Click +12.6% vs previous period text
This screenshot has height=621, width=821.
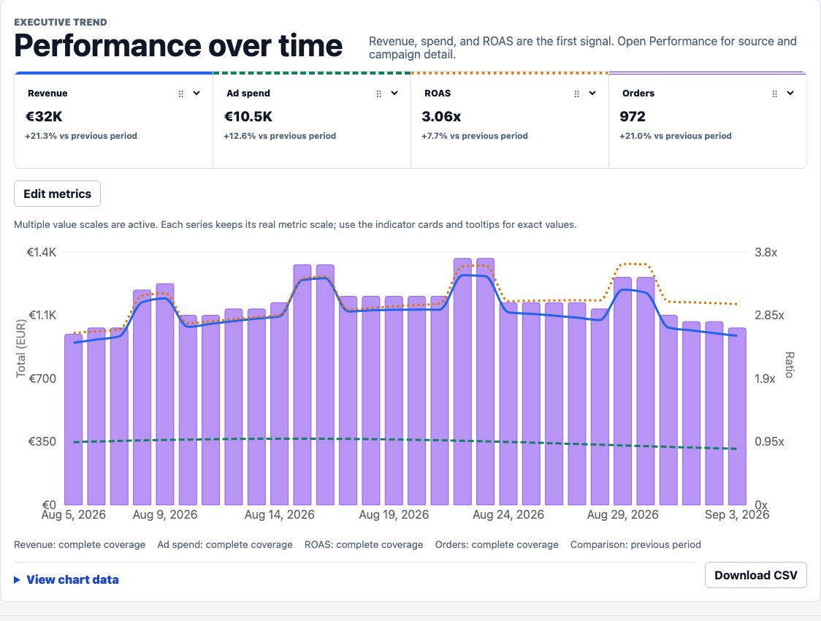pyautogui.click(x=280, y=136)
